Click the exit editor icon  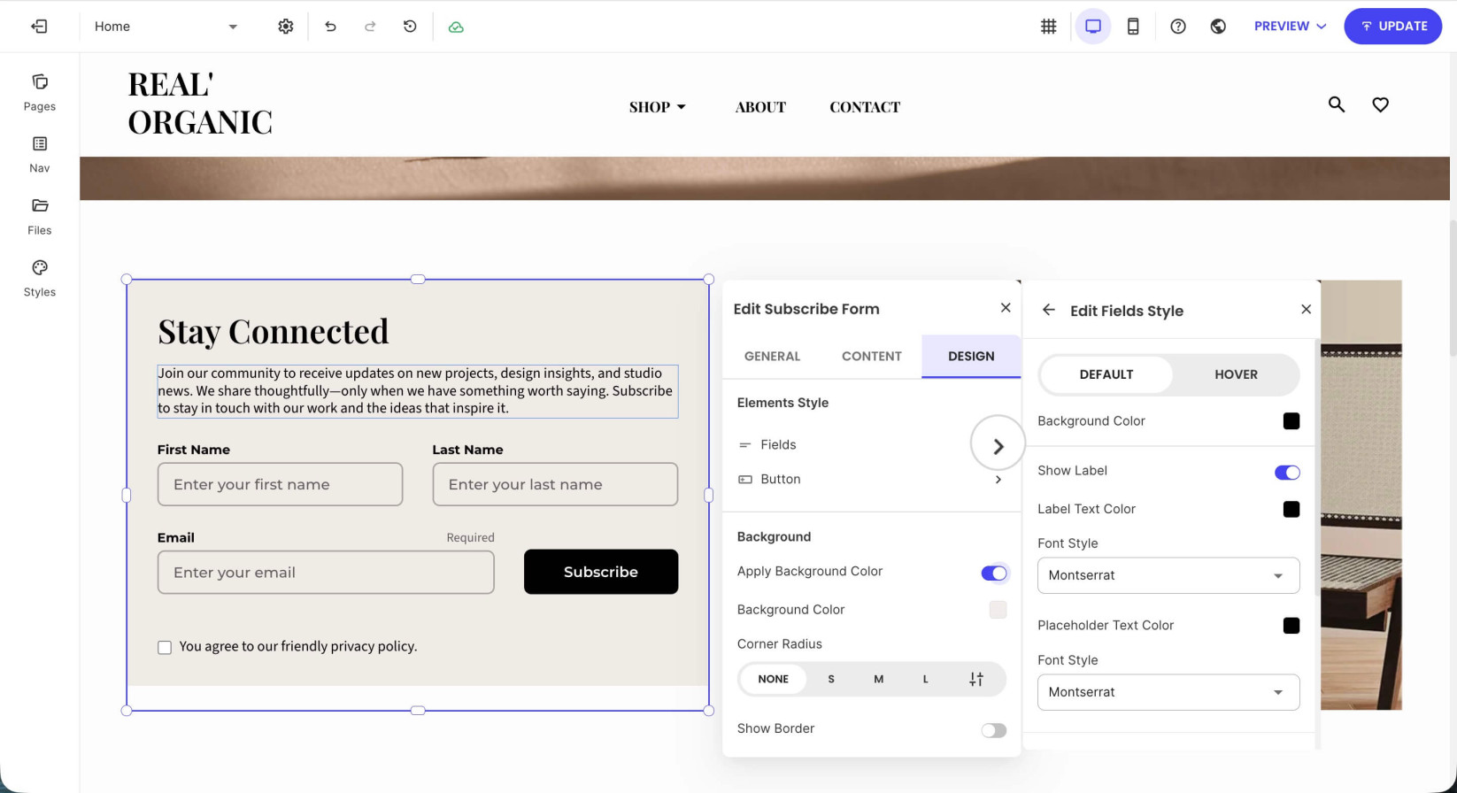pos(39,27)
